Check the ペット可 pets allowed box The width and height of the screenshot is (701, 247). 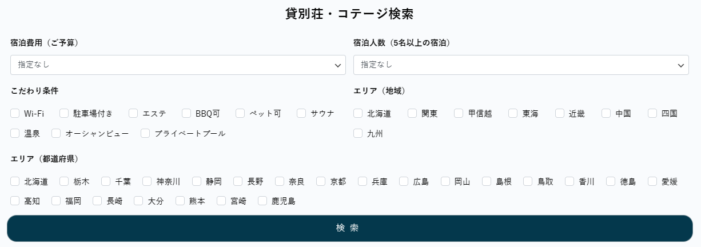240,113
